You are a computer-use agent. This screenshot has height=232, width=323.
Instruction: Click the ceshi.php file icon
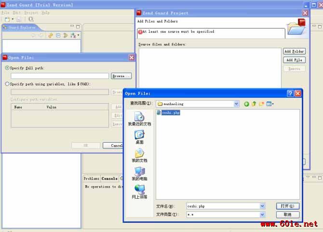(x=159, y=112)
